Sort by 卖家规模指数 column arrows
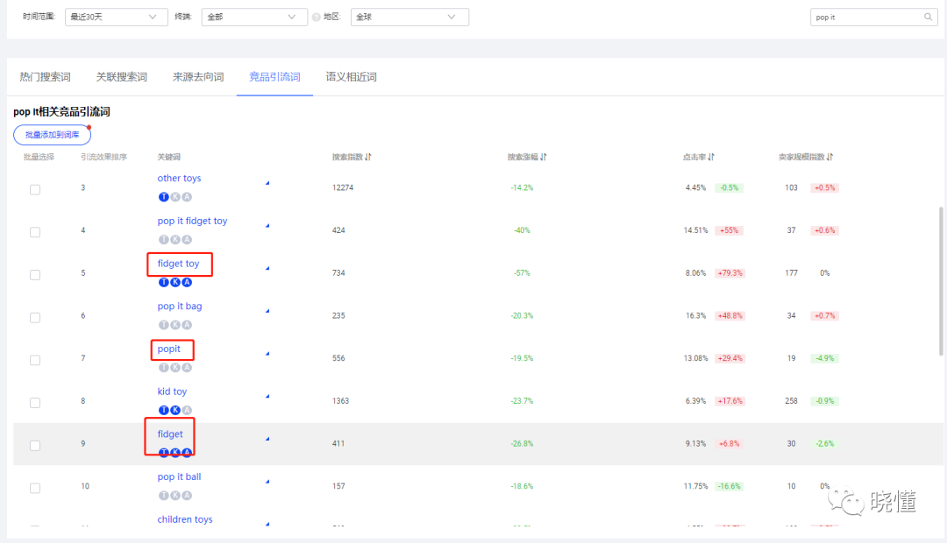Image resolution: width=947 pixels, height=543 pixels. pyautogui.click(x=830, y=157)
